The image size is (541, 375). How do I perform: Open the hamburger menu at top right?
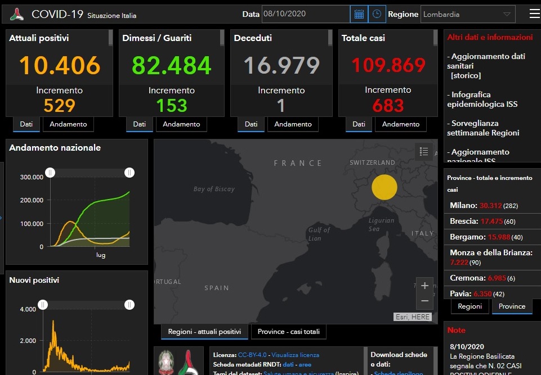(x=534, y=14)
